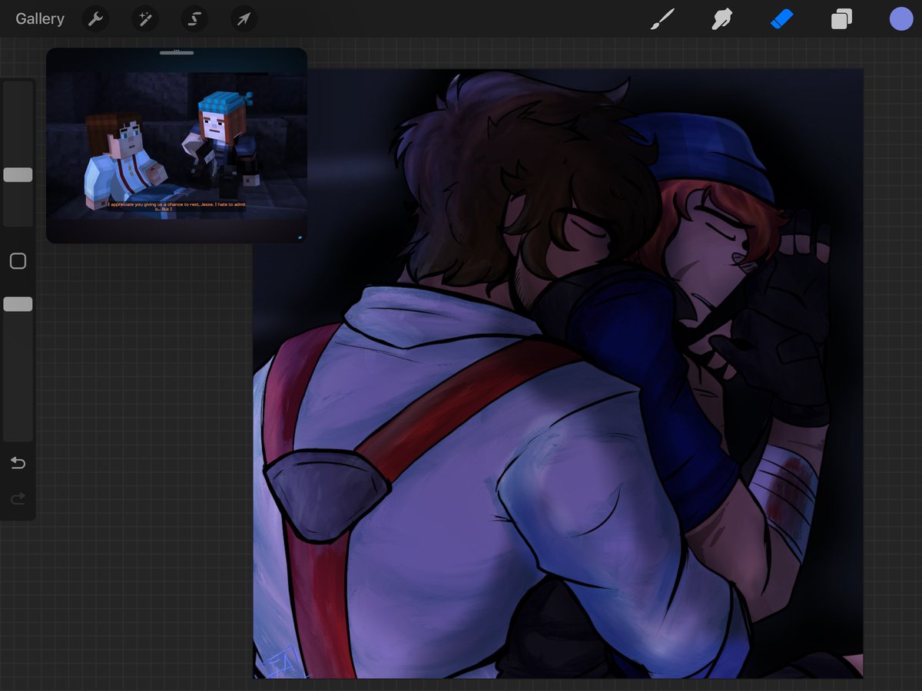Open the Adjustments magic wand menu
Screen dimensions: 922x691
pos(144,19)
